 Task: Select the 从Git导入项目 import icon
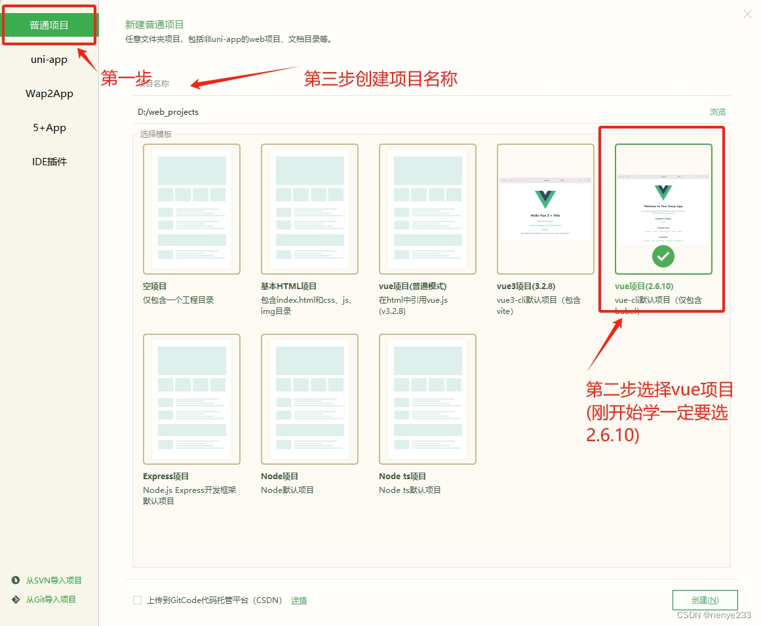coord(16,598)
